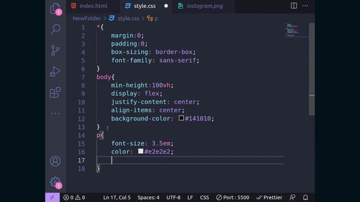Click background-color property on line 12
Image resolution: width=360 pixels, height=202 pixels.
pyautogui.click(x=141, y=118)
